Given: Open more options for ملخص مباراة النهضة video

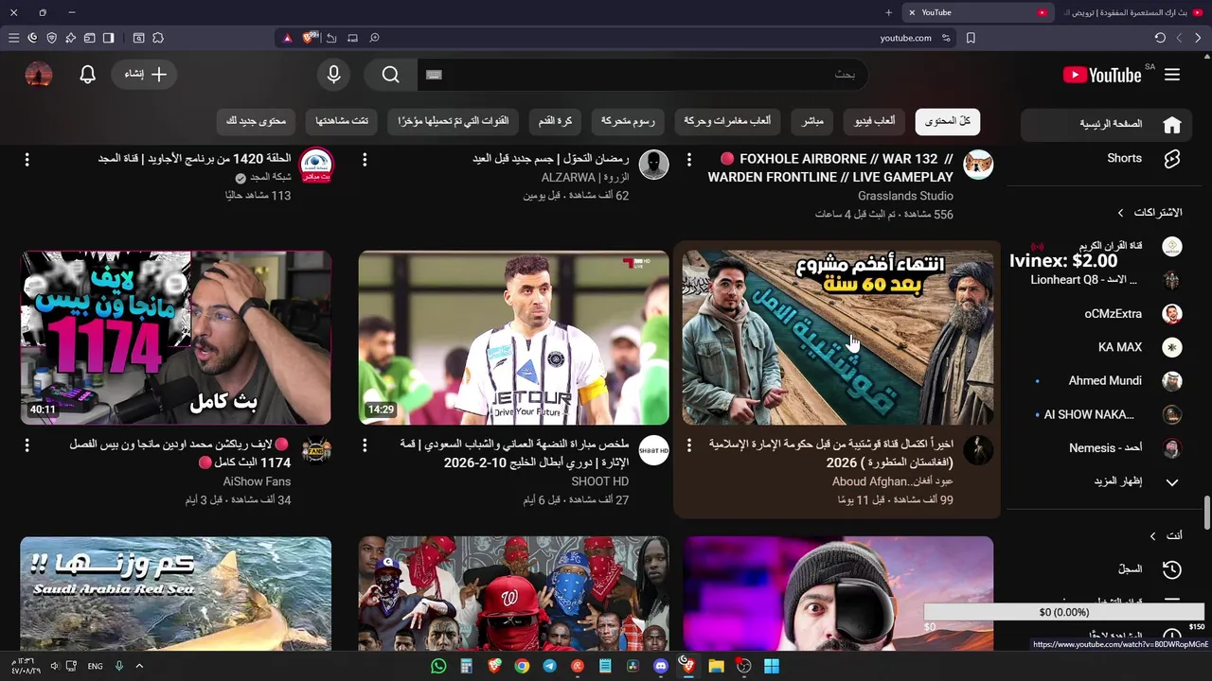Looking at the screenshot, I should pos(365,445).
